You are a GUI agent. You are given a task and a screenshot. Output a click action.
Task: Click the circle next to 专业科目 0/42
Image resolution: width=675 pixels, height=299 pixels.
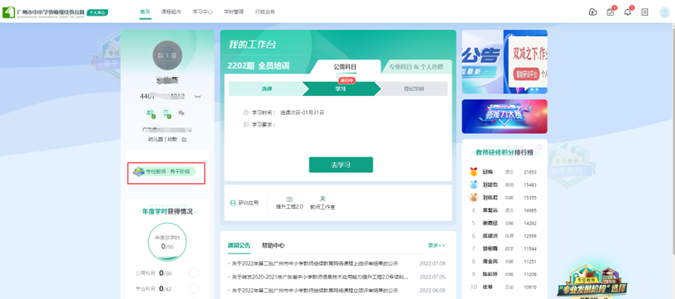[x=194, y=289]
